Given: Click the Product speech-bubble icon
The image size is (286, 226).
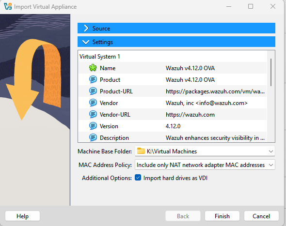Looking at the screenshot, I should tap(93, 79).
